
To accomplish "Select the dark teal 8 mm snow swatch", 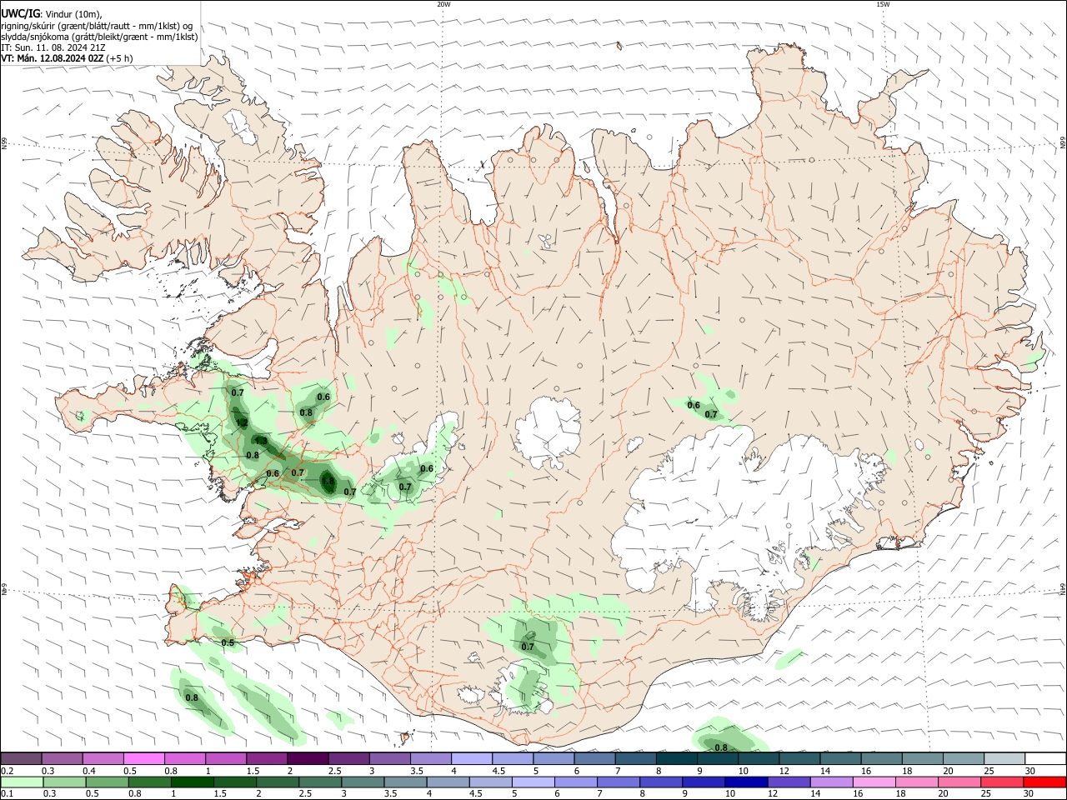I will click(677, 758).
